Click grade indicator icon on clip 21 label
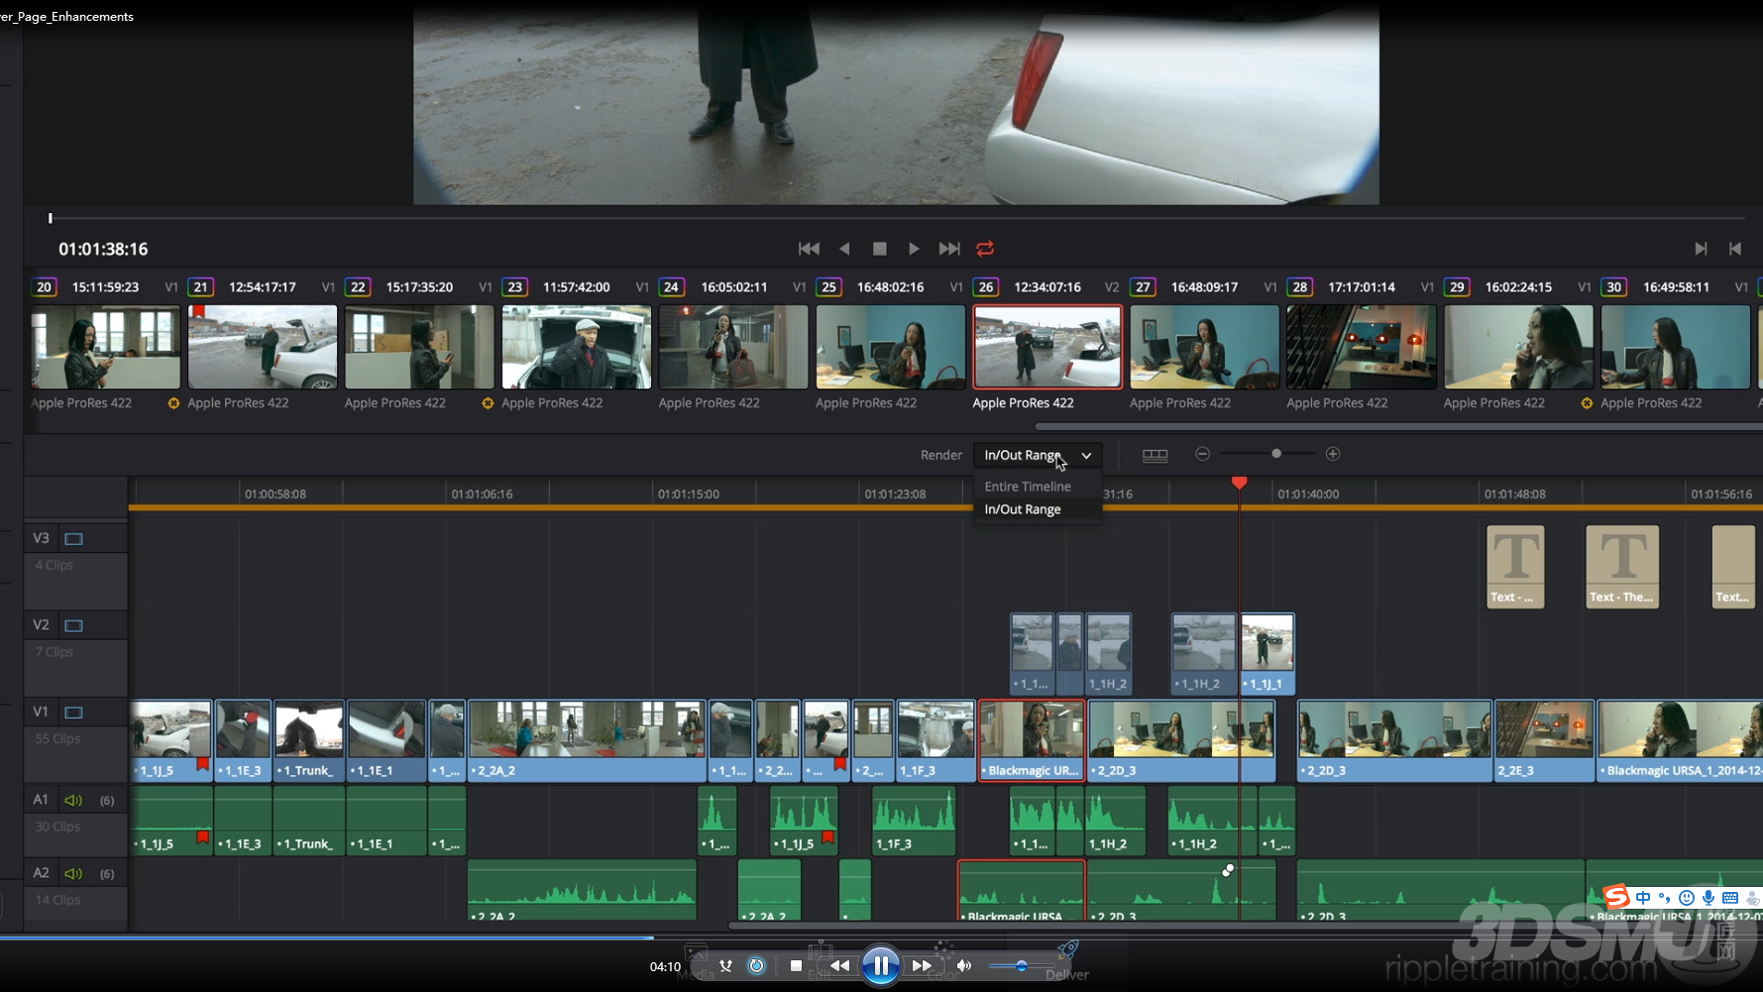1763x992 pixels. (173, 403)
